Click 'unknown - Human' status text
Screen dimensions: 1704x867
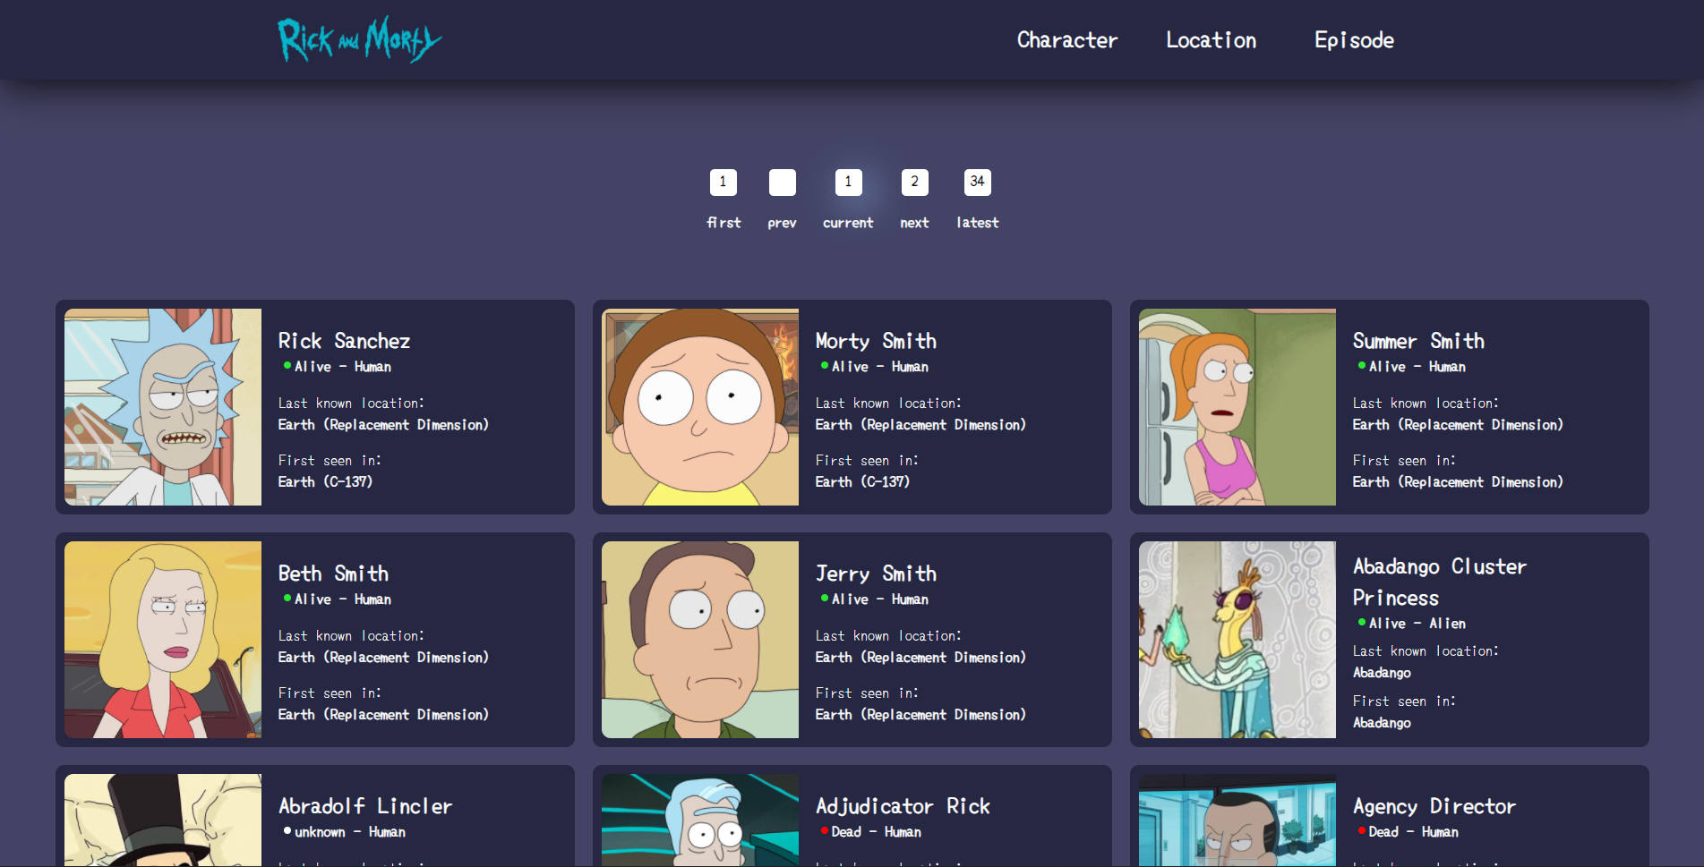tap(350, 832)
